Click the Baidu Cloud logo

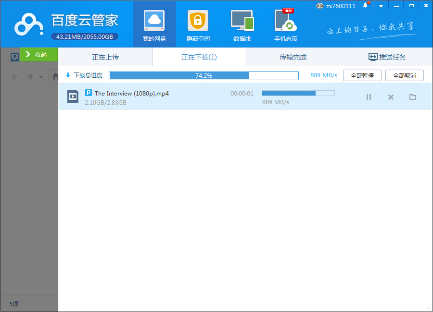29,25
